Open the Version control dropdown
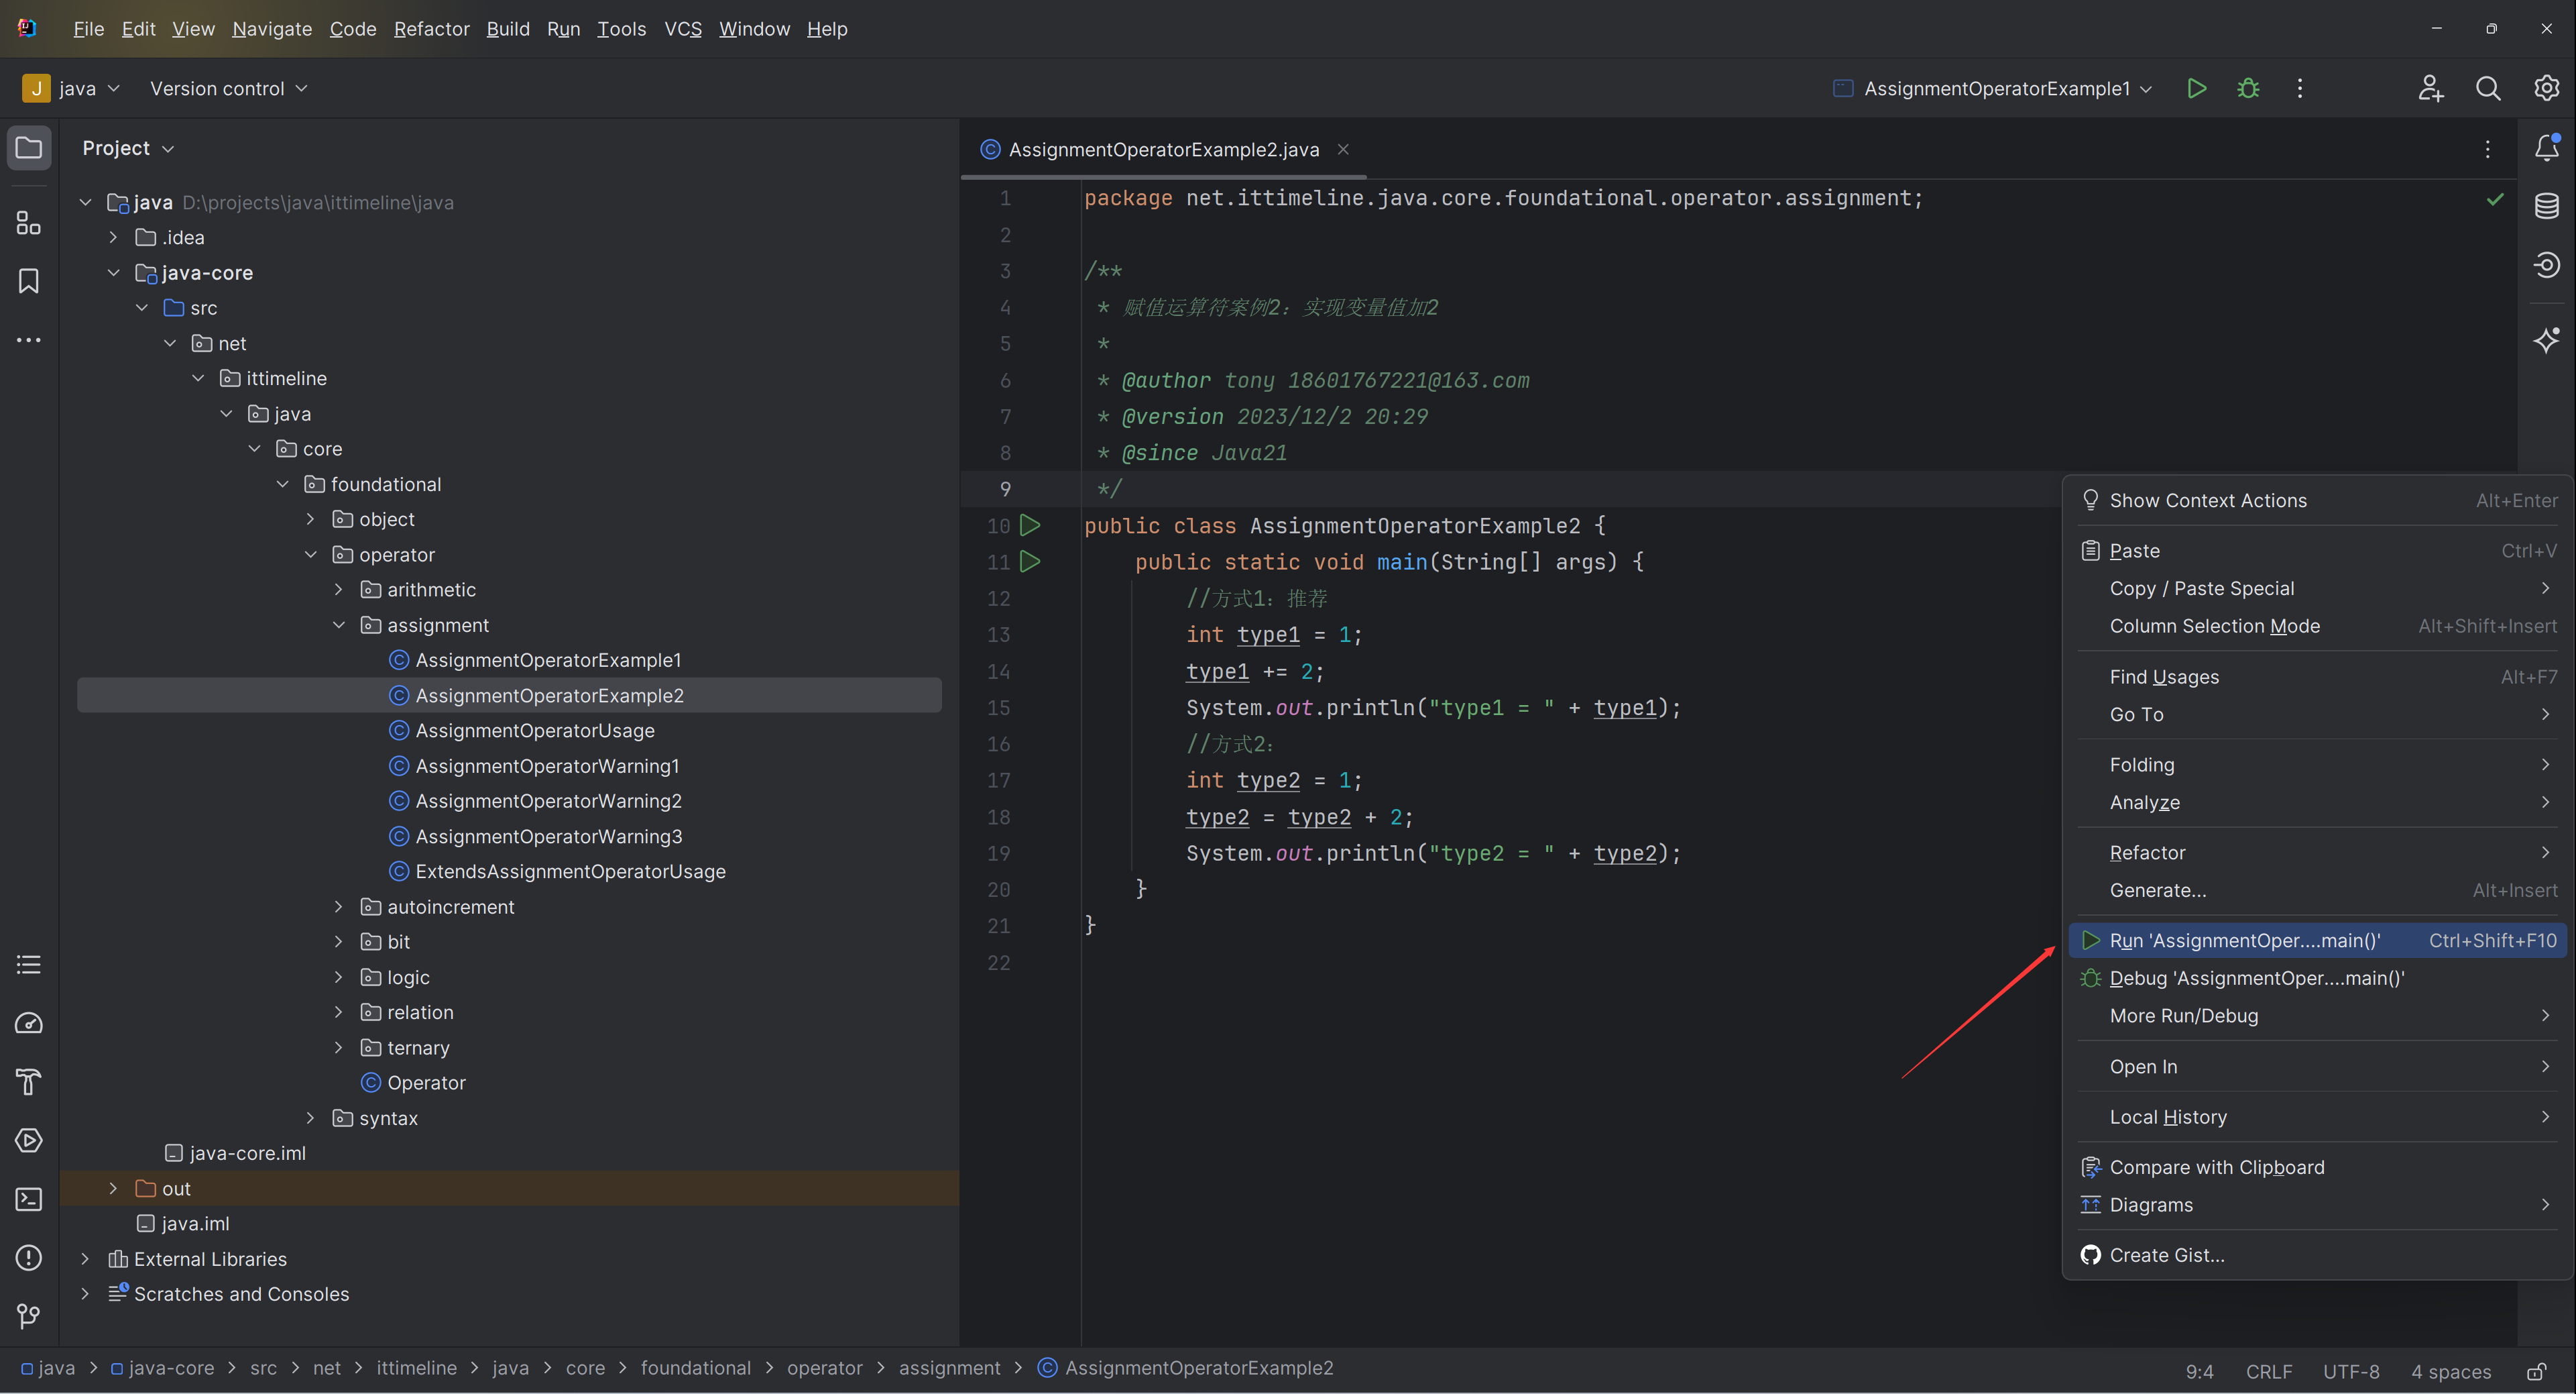The image size is (2576, 1394). 228,88
